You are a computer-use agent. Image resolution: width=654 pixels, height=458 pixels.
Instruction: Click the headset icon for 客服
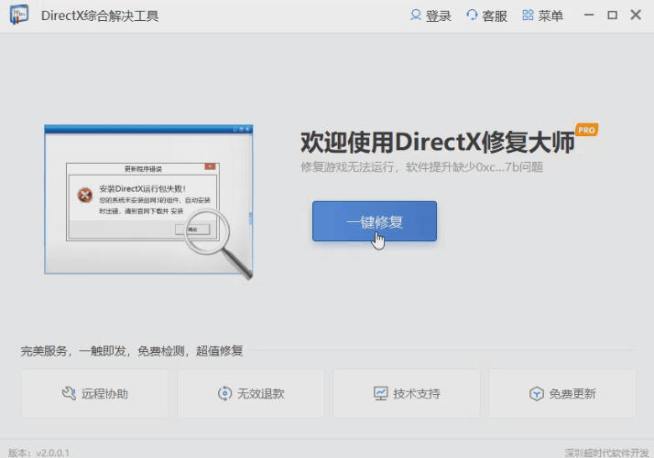coord(472,16)
